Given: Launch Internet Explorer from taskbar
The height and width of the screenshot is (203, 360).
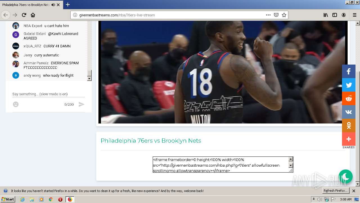Looking at the screenshot, I should tap(22, 199).
